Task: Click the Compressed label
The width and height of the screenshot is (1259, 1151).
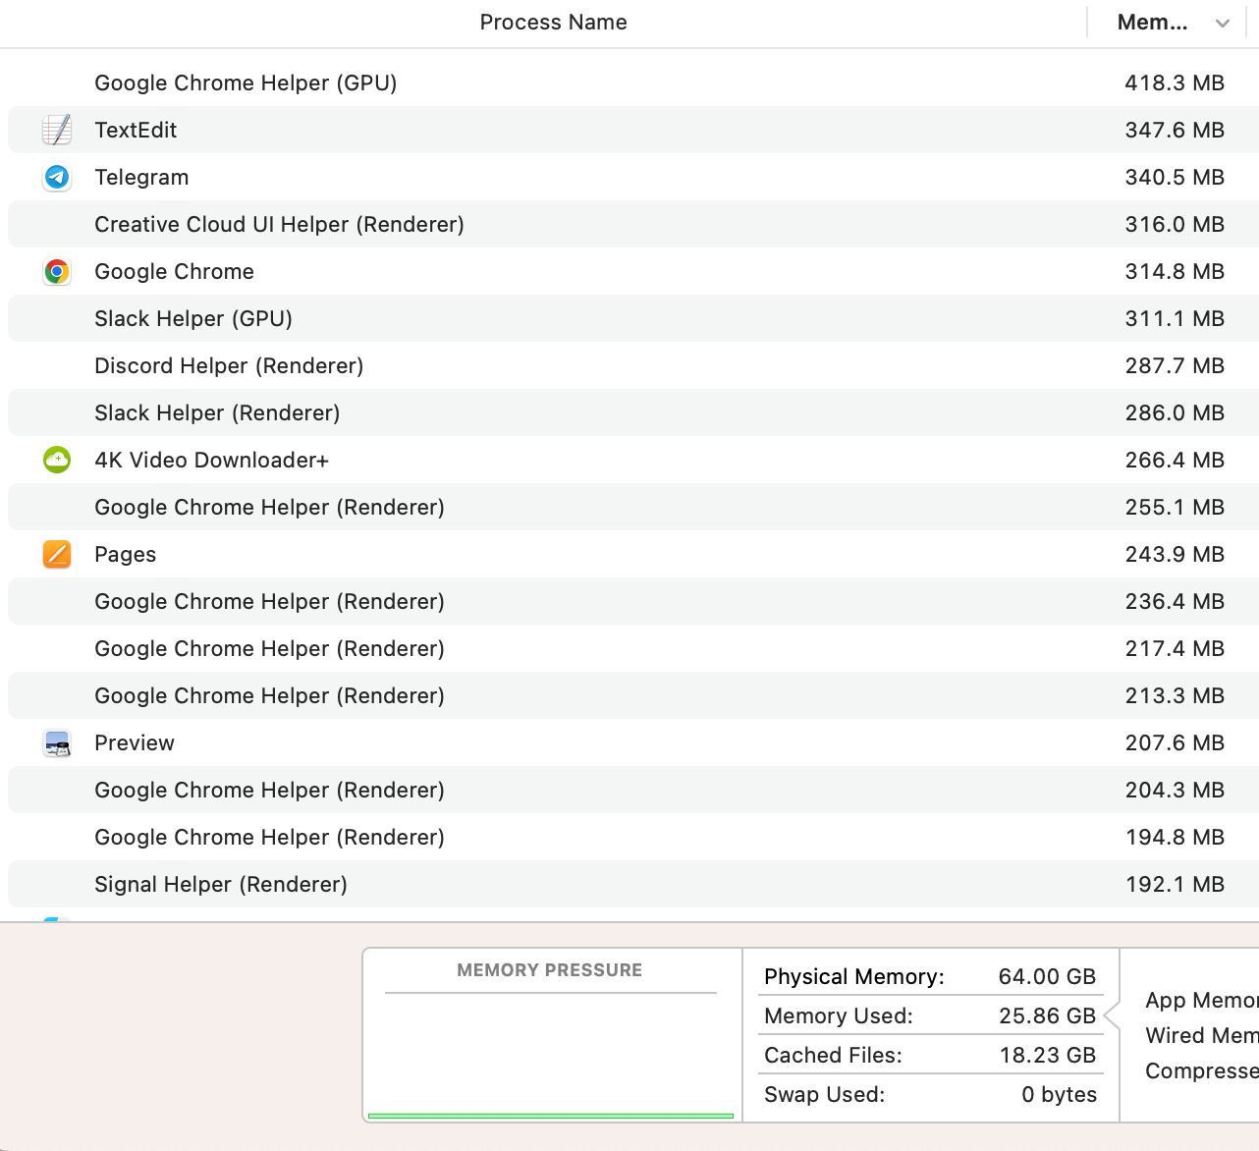Action: tap(1202, 1070)
